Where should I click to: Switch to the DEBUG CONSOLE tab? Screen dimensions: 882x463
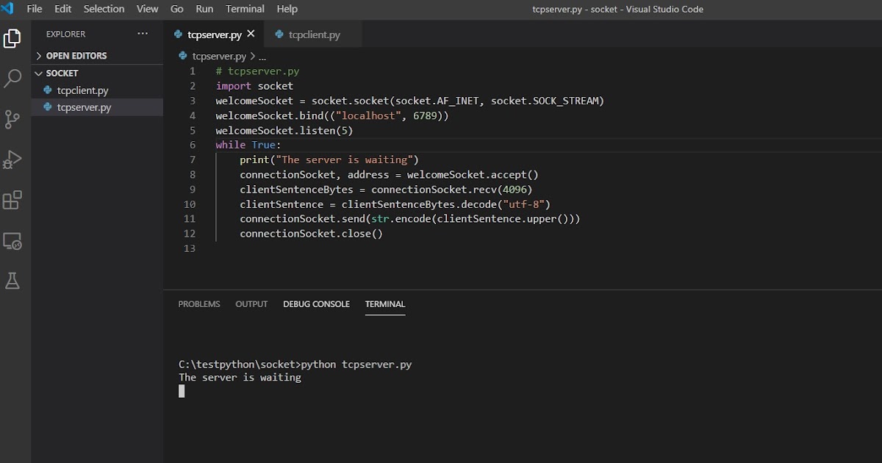pyautogui.click(x=316, y=304)
